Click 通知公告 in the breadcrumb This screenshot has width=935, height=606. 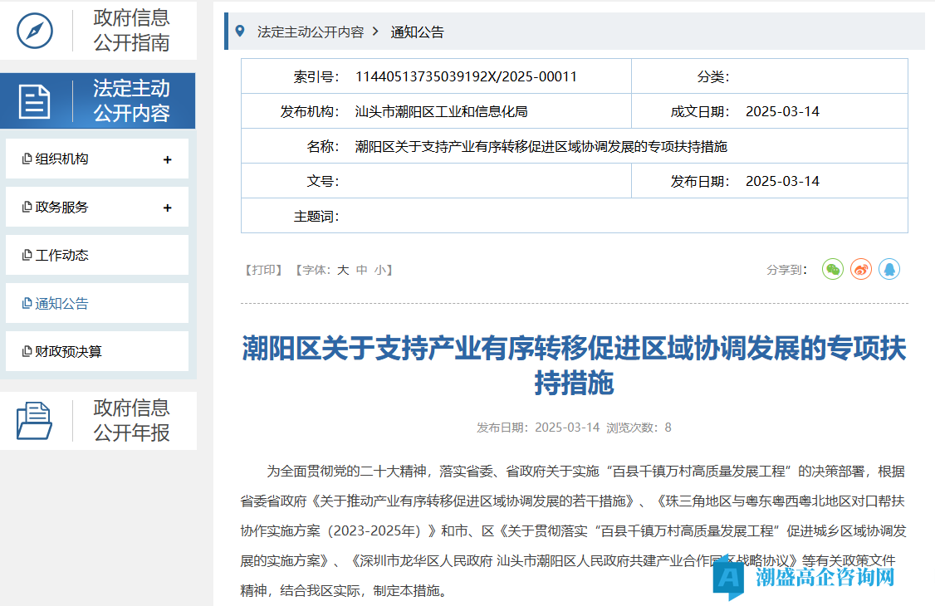coord(418,32)
